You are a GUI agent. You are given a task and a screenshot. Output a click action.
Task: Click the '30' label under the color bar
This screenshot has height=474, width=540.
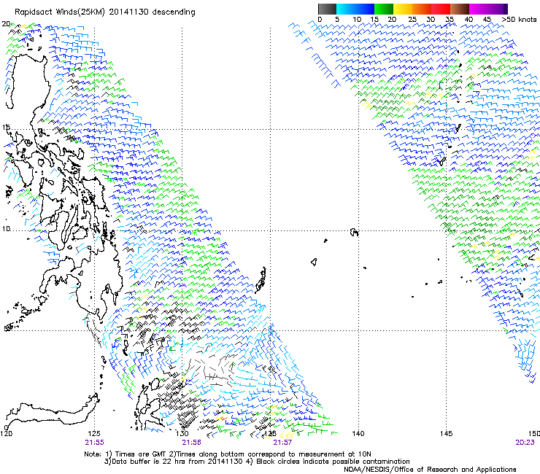pos(431,19)
